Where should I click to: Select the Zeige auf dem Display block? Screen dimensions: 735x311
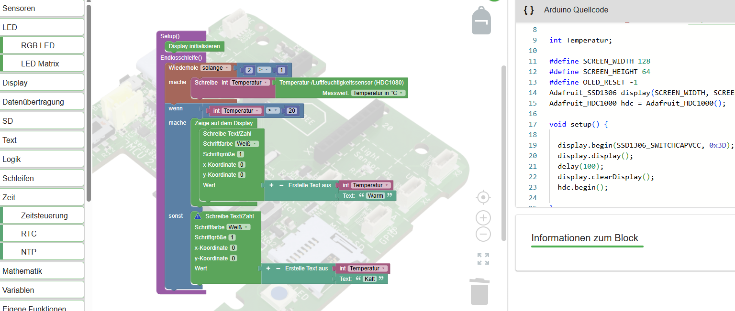[x=223, y=123]
